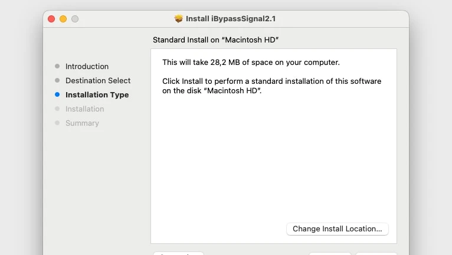This screenshot has width=452, height=255.
Task: Click the gray bullet beside Destination Select
Action: click(x=57, y=80)
